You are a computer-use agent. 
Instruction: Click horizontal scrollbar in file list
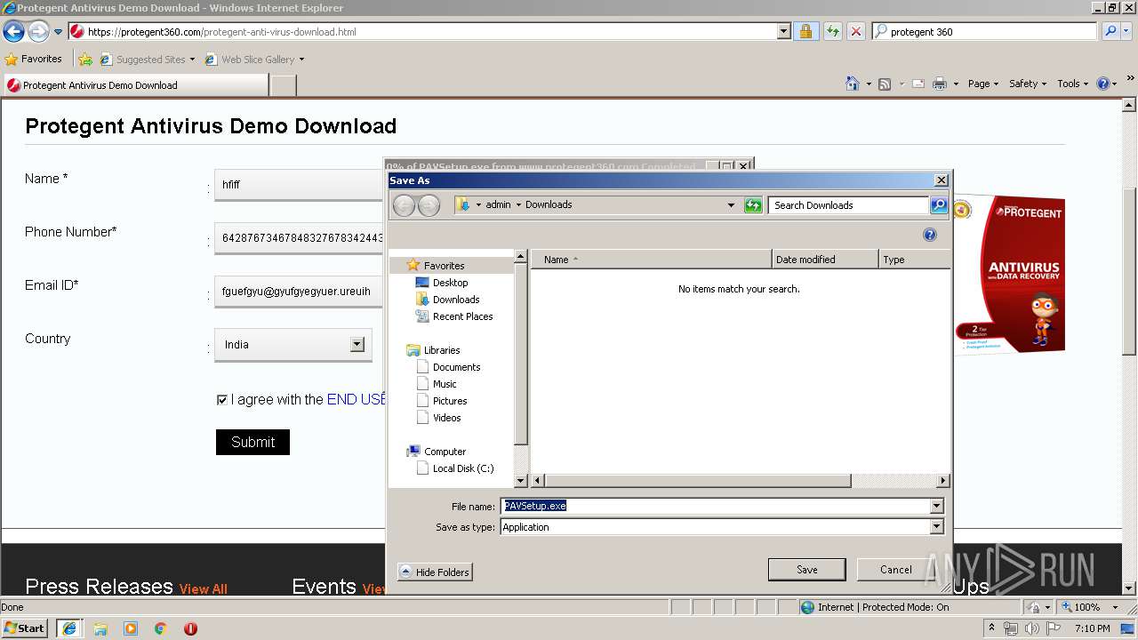697,481
